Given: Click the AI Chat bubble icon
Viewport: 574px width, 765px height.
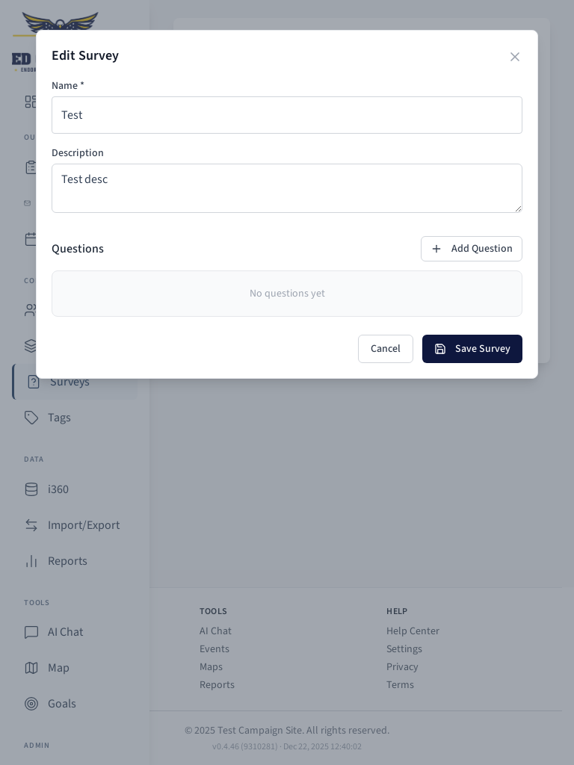Looking at the screenshot, I should tap(31, 632).
